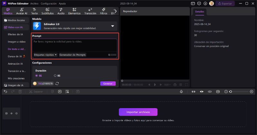Screen dimensions: 257x135
Task: Open the layout switch icon in title bar
Action: coord(193,4)
